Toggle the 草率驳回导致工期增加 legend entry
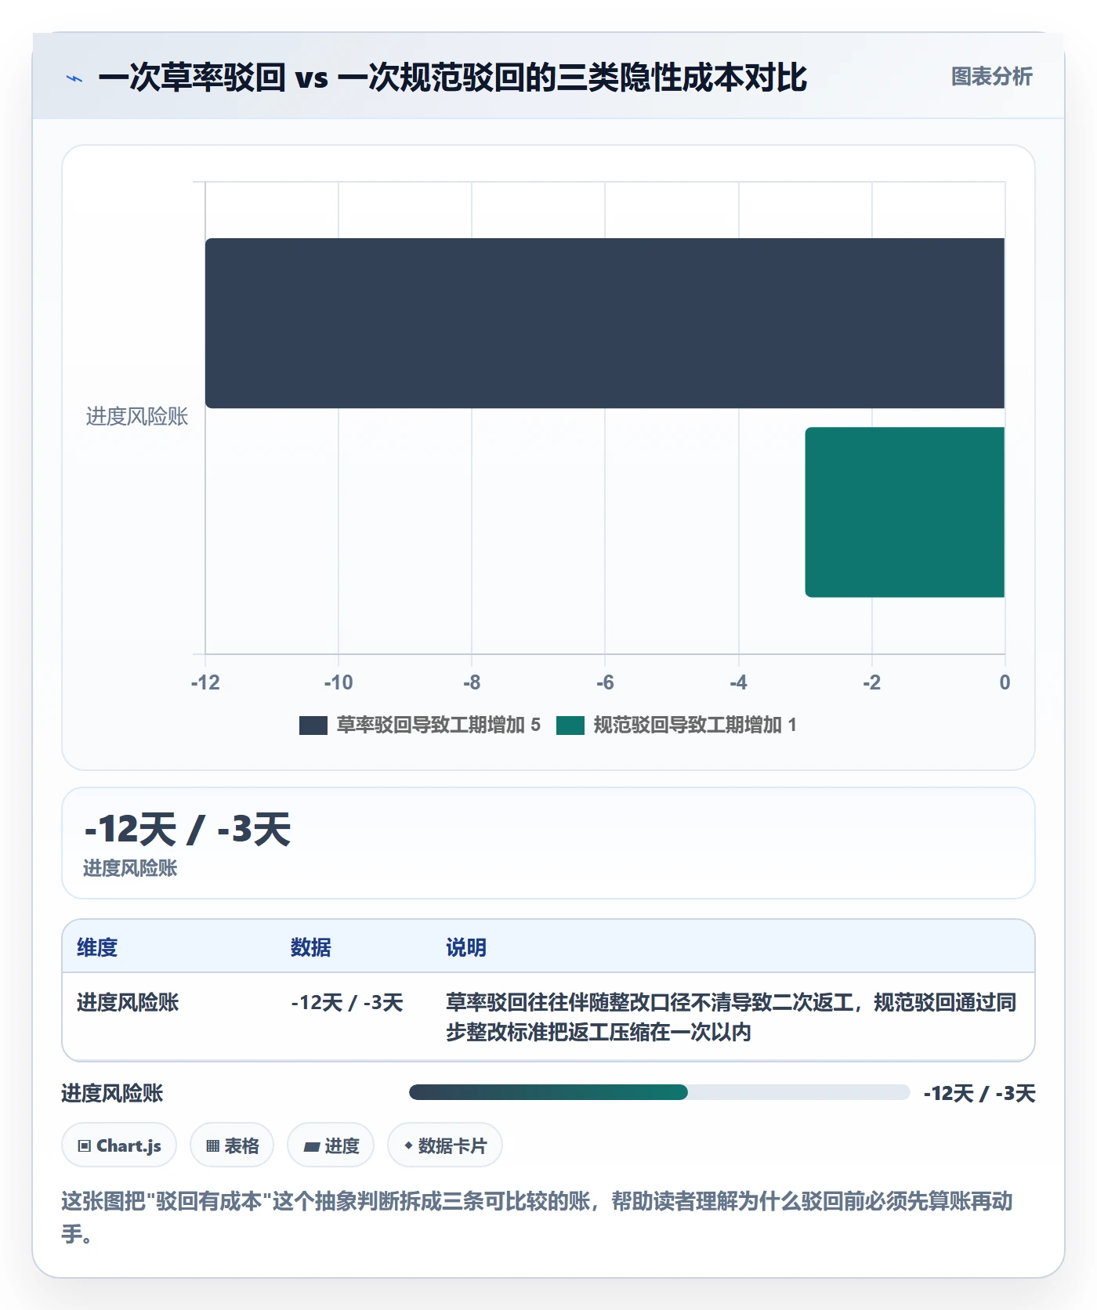 coord(420,725)
